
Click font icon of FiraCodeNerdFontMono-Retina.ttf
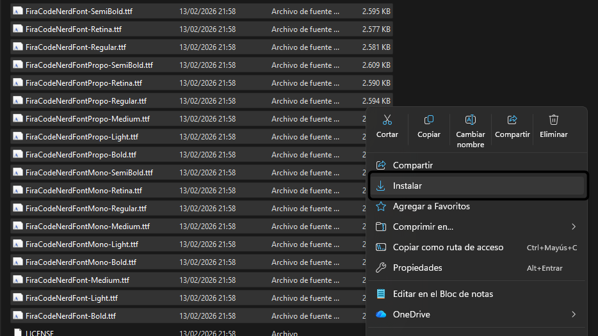coord(17,190)
